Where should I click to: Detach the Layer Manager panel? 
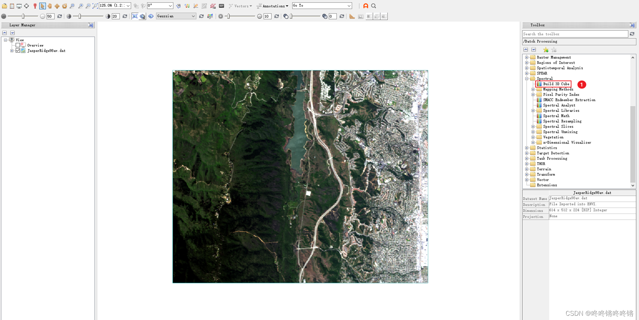point(91,25)
